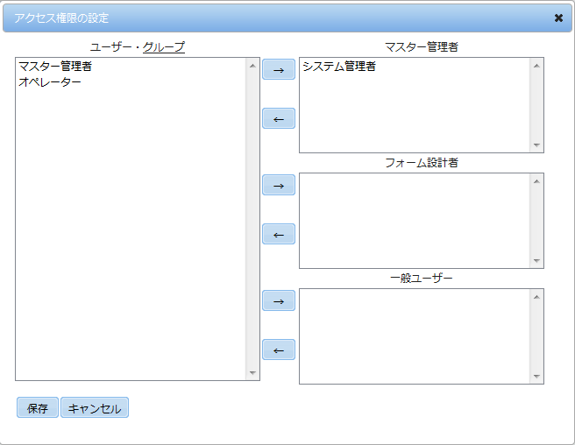Close the アクセス権限の設定 dialog
The image size is (575, 445).
point(558,18)
